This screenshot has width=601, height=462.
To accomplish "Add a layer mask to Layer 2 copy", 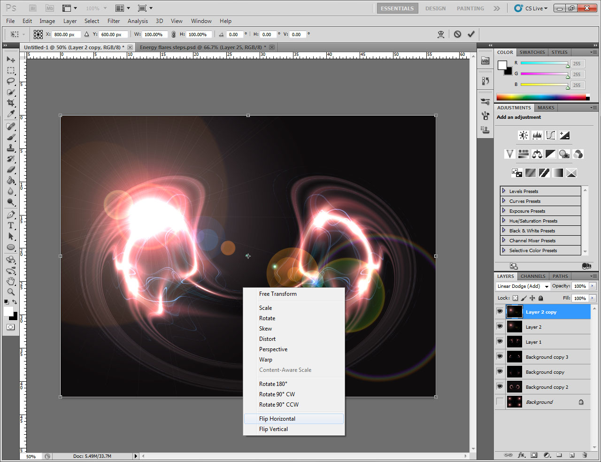I will [x=534, y=455].
